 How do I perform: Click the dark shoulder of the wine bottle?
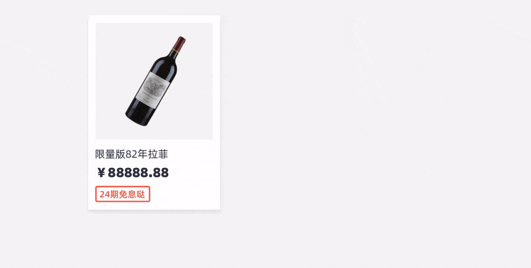pyautogui.click(x=166, y=66)
